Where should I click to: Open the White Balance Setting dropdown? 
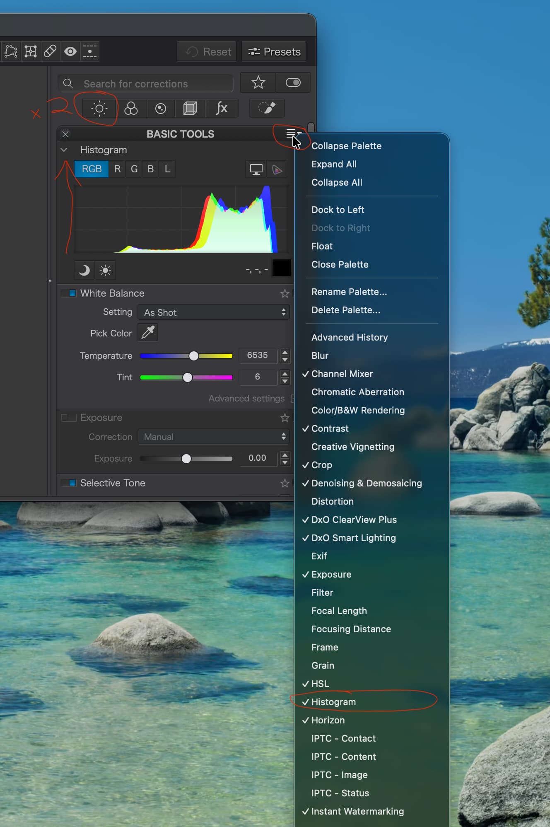click(x=214, y=312)
